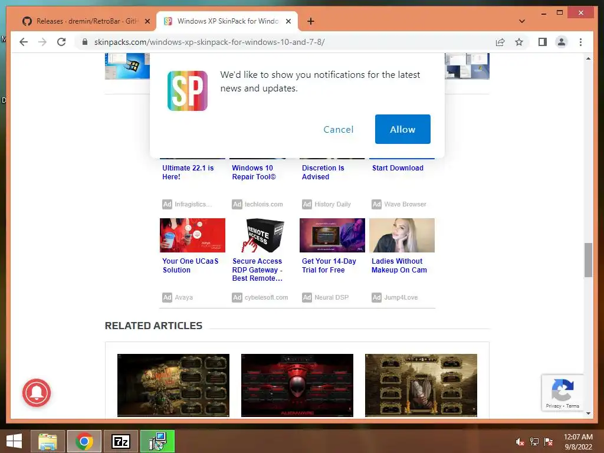
Task: Click the network tray icon
Action: (534, 442)
